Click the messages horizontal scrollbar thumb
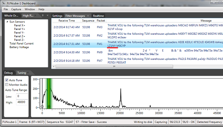Screen dimensions: 223x127 click(114, 67)
